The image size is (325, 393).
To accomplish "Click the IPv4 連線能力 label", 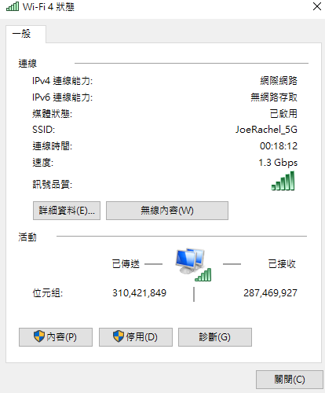I will click(62, 81).
